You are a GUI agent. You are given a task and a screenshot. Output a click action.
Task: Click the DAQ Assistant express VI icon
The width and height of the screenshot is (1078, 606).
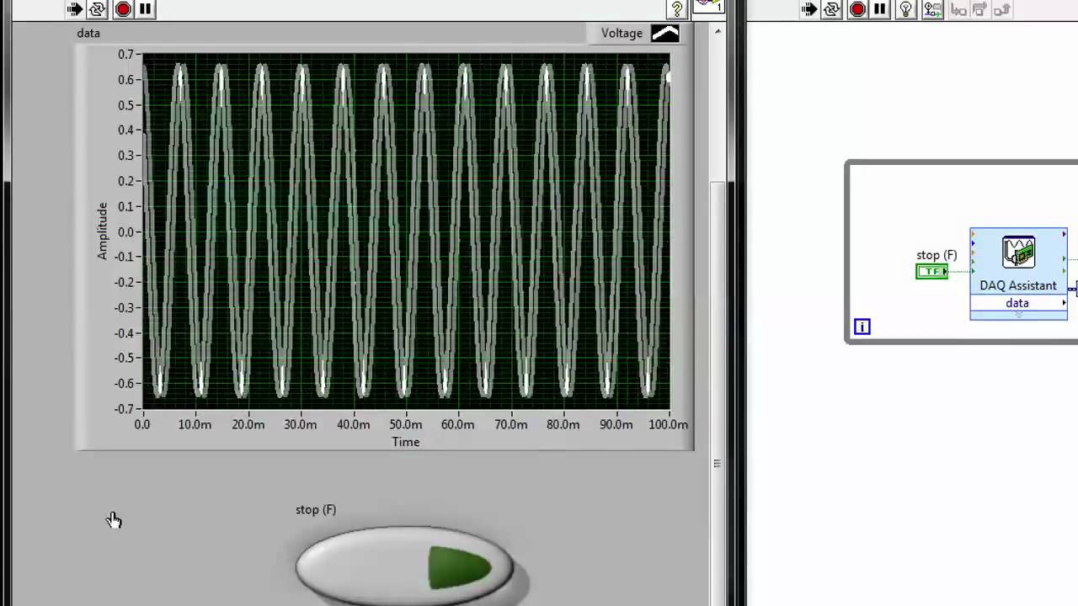pyautogui.click(x=1018, y=252)
